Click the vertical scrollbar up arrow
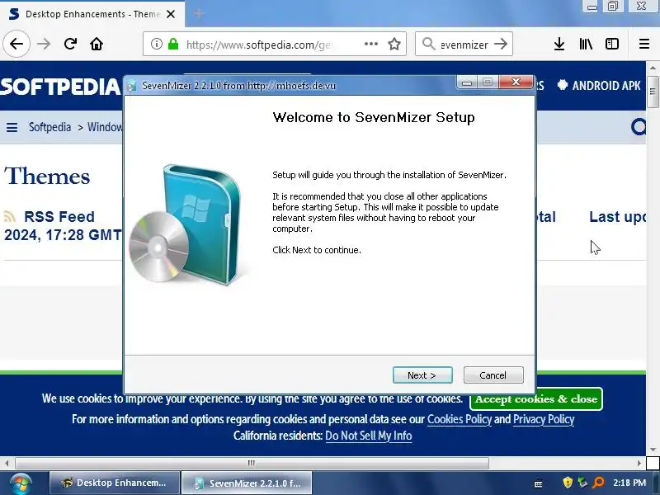This screenshot has height=495, width=660. click(653, 68)
